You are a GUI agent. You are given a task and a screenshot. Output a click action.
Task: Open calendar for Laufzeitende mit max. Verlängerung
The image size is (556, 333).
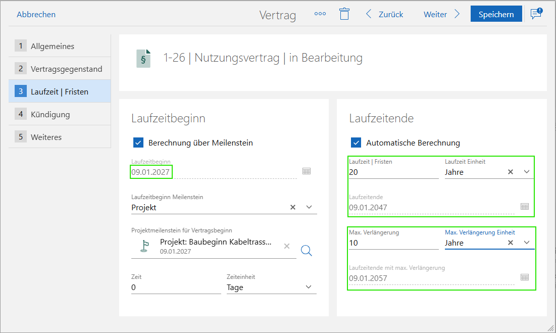click(525, 277)
